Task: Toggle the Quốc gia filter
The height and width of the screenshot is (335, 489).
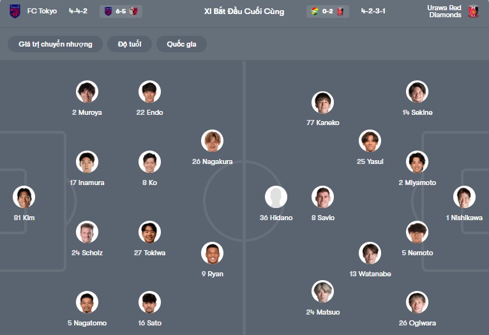Action: 182,44
